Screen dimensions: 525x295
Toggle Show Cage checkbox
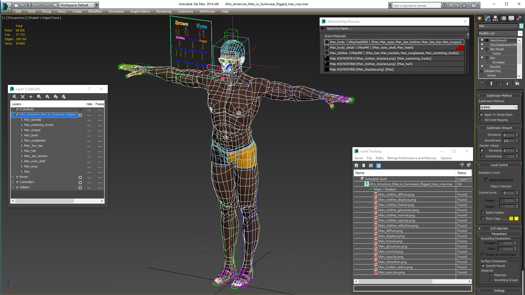pyautogui.click(x=483, y=219)
